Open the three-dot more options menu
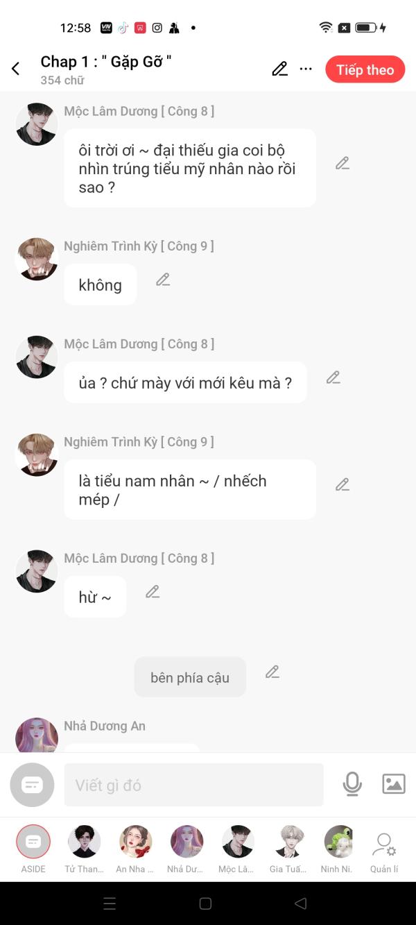 pos(306,69)
